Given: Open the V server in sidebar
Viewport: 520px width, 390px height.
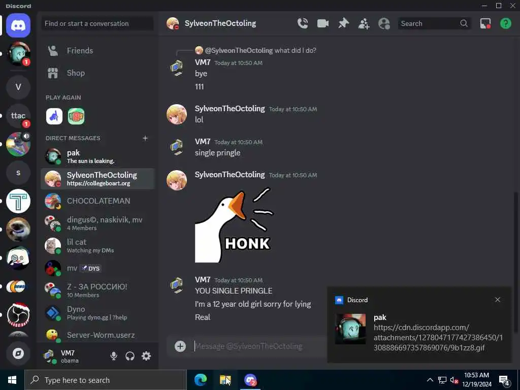Looking at the screenshot, I should [x=18, y=87].
